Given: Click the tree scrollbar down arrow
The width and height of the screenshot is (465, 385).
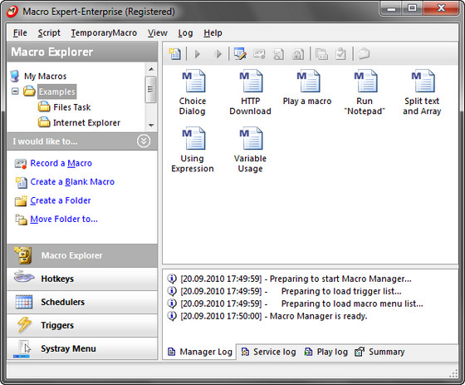Looking at the screenshot, I should [151, 126].
